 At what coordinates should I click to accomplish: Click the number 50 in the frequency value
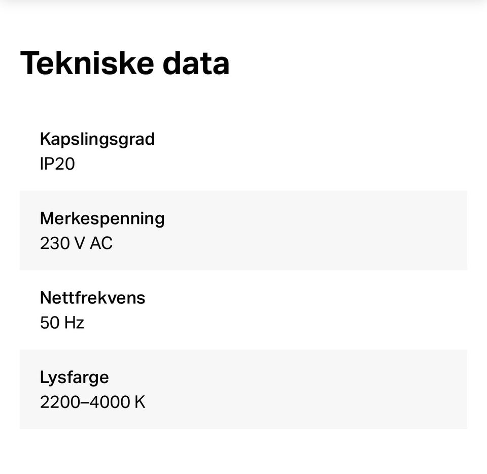[x=50, y=323]
